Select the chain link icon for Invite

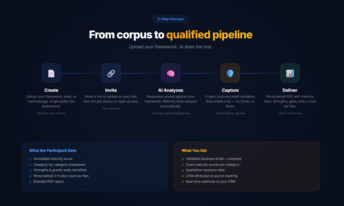(111, 73)
